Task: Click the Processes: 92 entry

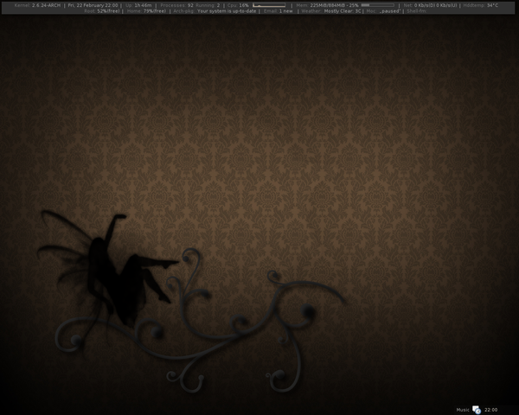Action: pyautogui.click(x=176, y=5)
